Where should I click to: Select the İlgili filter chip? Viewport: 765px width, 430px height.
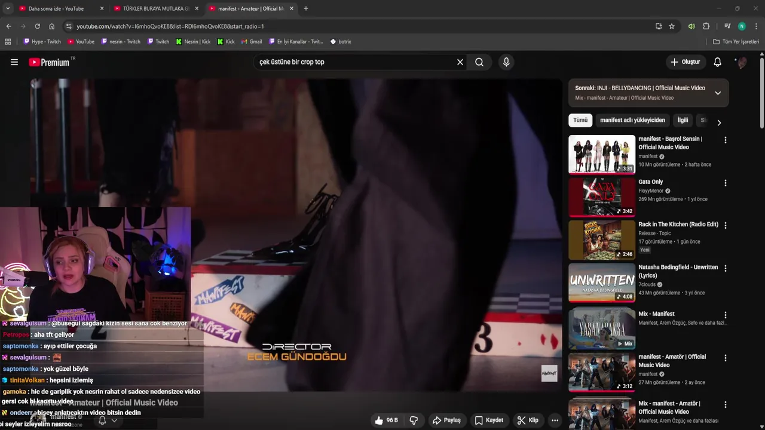click(x=683, y=120)
